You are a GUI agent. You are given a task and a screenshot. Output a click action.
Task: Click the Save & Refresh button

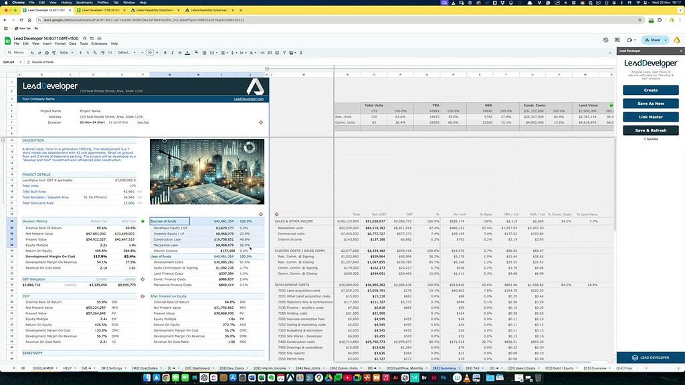(x=650, y=130)
